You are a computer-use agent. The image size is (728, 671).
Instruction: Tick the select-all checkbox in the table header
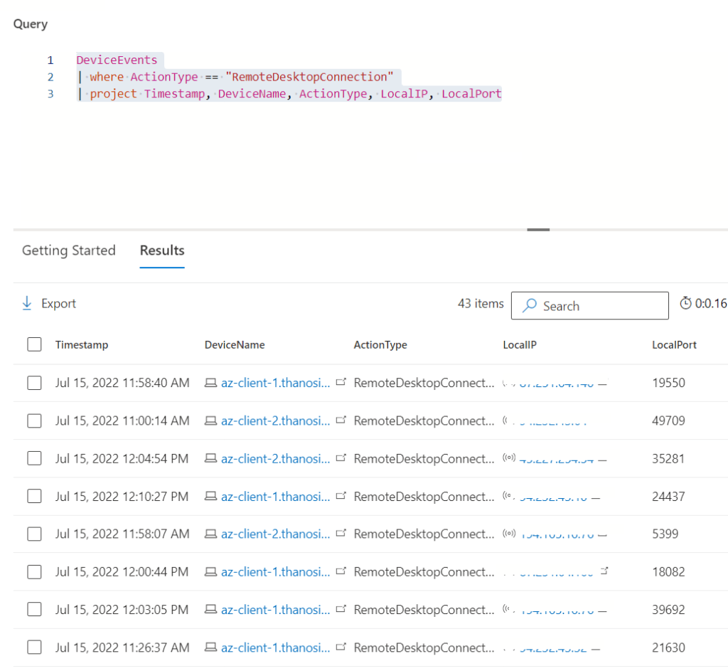pos(34,344)
